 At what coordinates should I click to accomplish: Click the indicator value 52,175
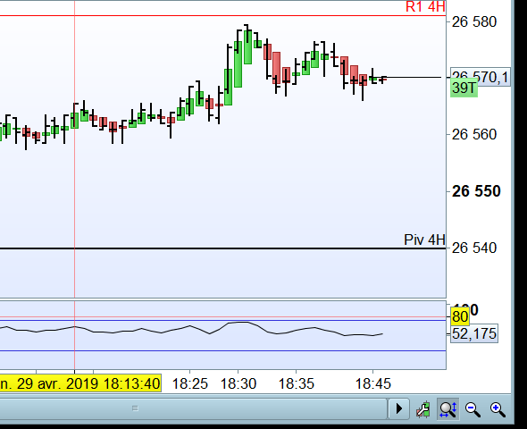click(x=474, y=333)
